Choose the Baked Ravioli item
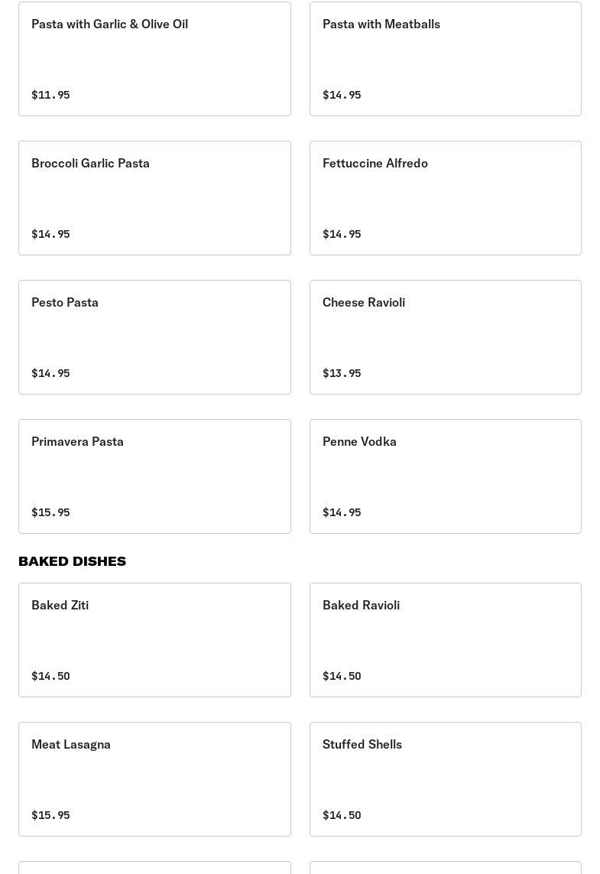Viewport: 600px width, 874px height. pyautogui.click(x=445, y=640)
